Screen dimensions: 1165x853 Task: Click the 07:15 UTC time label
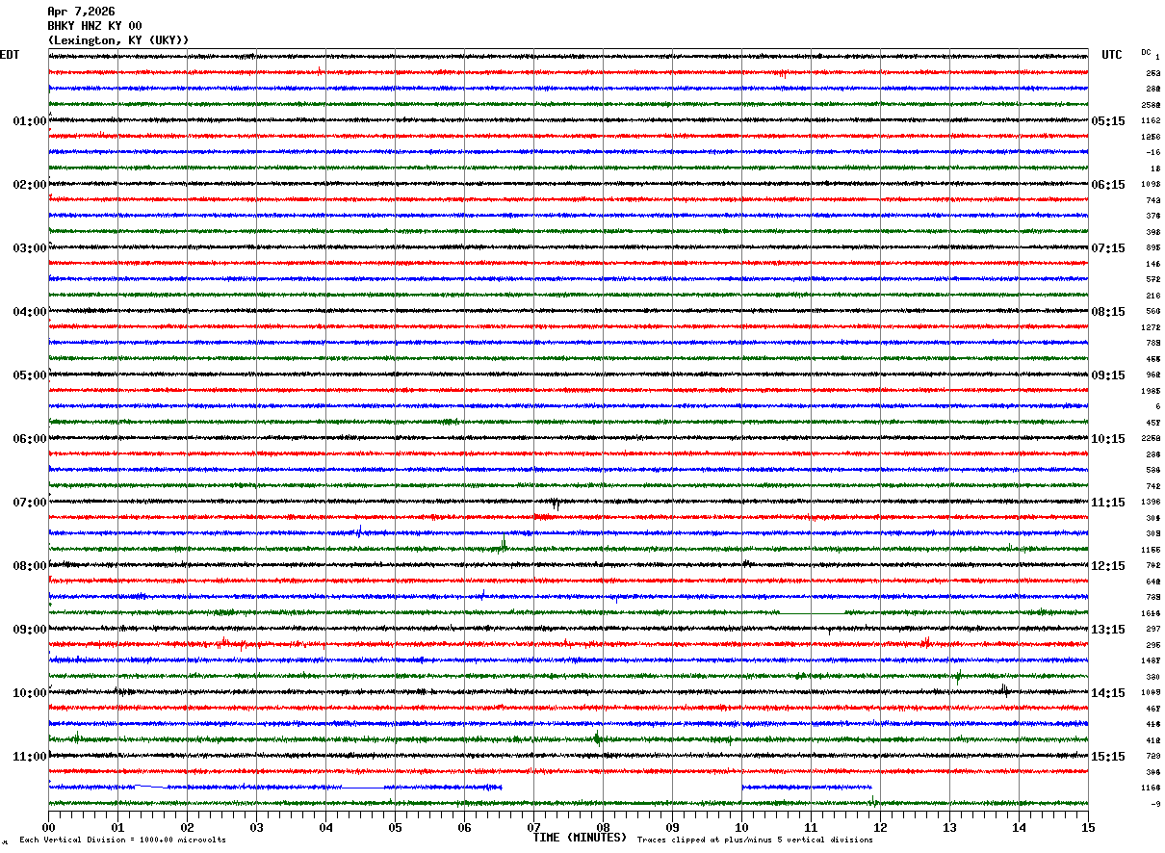point(1108,248)
